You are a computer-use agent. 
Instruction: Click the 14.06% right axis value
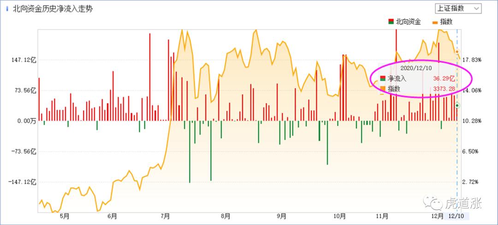[x=472, y=90]
